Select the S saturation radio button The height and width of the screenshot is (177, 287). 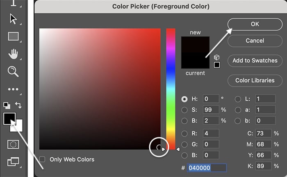pyautogui.click(x=184, y=110)
